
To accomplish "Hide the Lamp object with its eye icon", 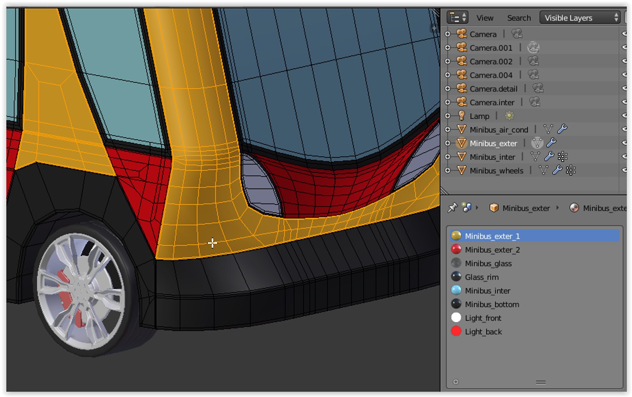I will click(624, 115).
